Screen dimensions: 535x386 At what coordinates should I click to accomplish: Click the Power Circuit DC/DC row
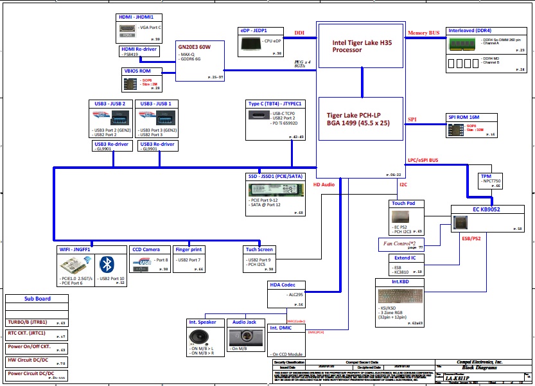point(37,376)
